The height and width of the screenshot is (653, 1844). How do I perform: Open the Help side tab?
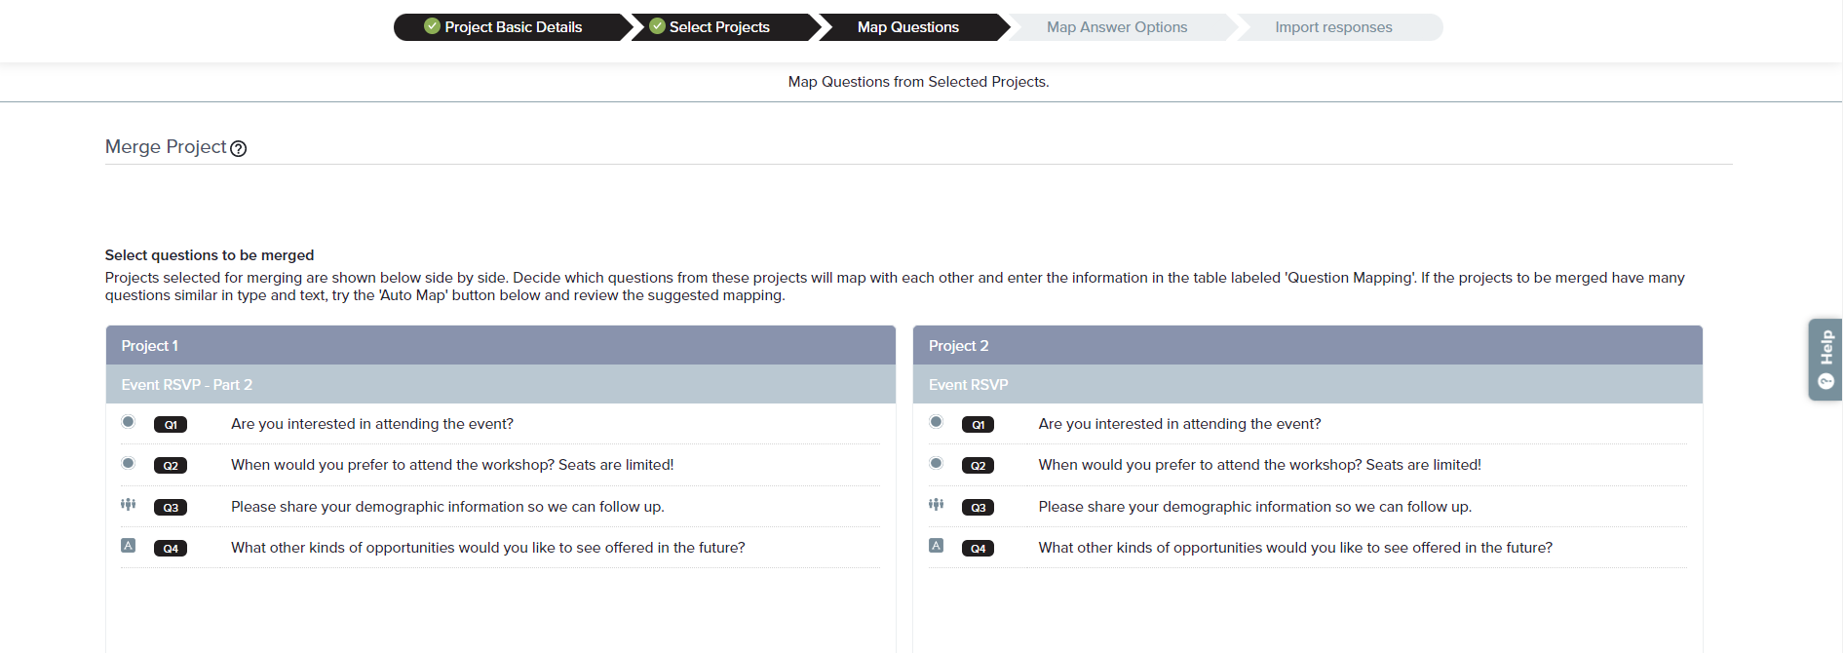(1825, 359)
